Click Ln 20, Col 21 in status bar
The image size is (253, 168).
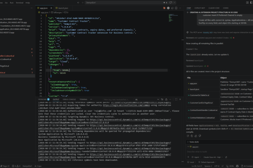coord(197,166)
